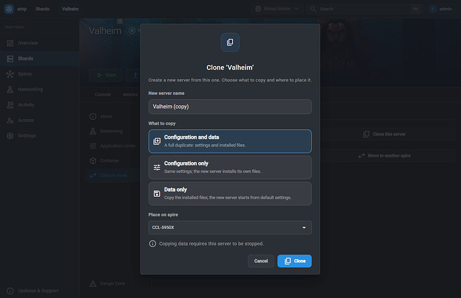The image size is (461, 298).
Task: Open the admin user menu
Action: (x=440, y=9)
